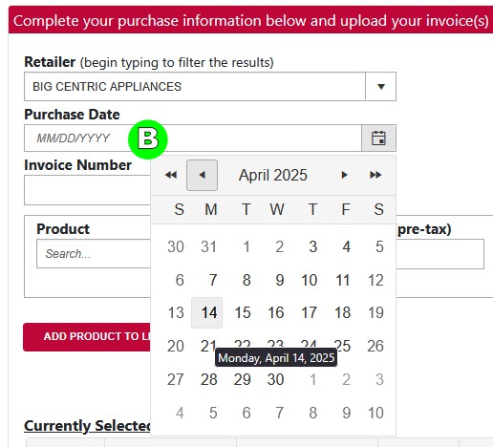Click the Product search field
493x447 pixels.
point(94,254)
